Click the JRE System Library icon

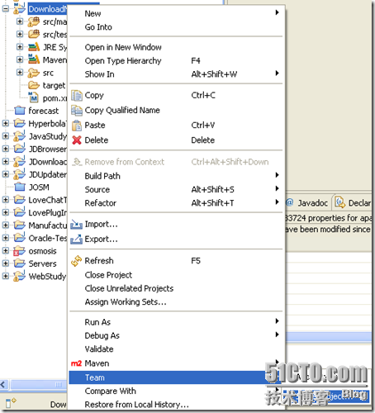(x=34, y=47)
